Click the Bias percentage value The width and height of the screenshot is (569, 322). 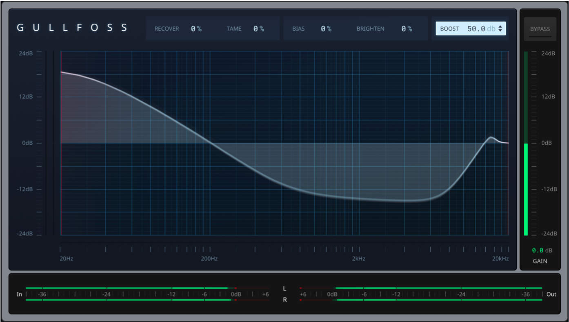[x=326, y=29]
